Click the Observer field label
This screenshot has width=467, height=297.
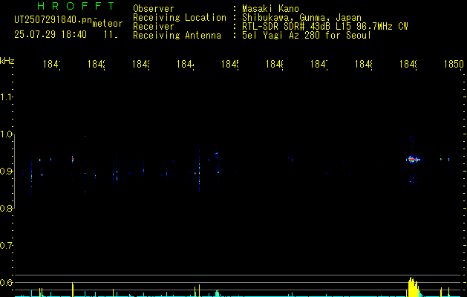point(154,8)
